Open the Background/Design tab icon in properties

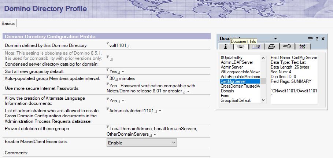click(x=255, y=47)
